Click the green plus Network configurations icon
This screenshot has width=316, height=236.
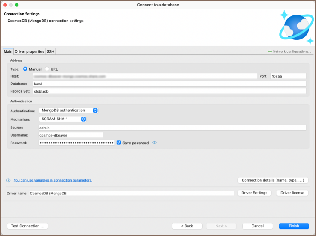[270, 51]
